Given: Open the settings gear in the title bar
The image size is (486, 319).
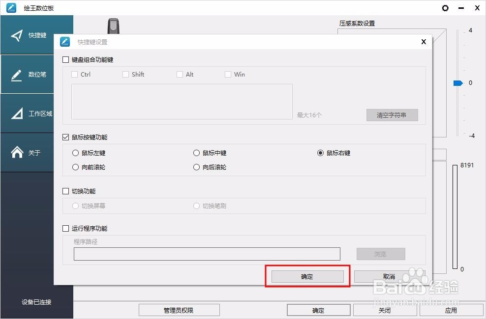Looking at the screenshot, I should [445, 8].
